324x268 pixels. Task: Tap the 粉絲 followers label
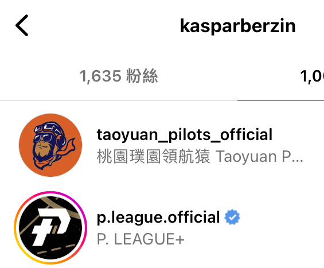[x=142, y=76]
